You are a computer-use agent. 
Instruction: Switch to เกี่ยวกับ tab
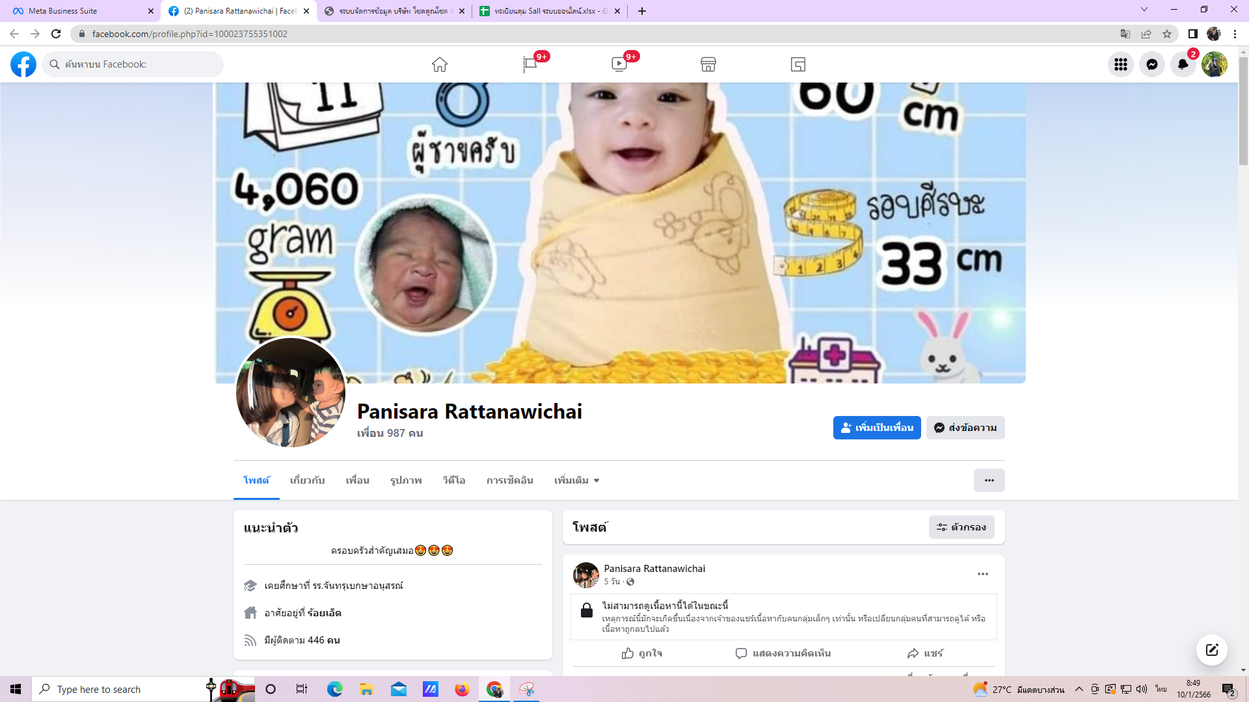click(307, 480)
